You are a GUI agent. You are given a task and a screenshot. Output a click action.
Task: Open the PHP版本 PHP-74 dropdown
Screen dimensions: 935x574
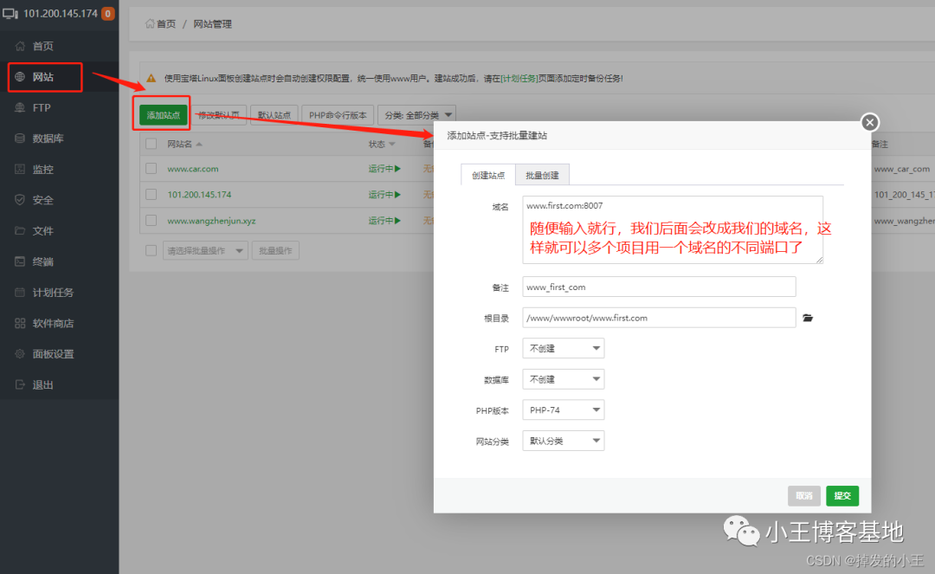point(564,410)
